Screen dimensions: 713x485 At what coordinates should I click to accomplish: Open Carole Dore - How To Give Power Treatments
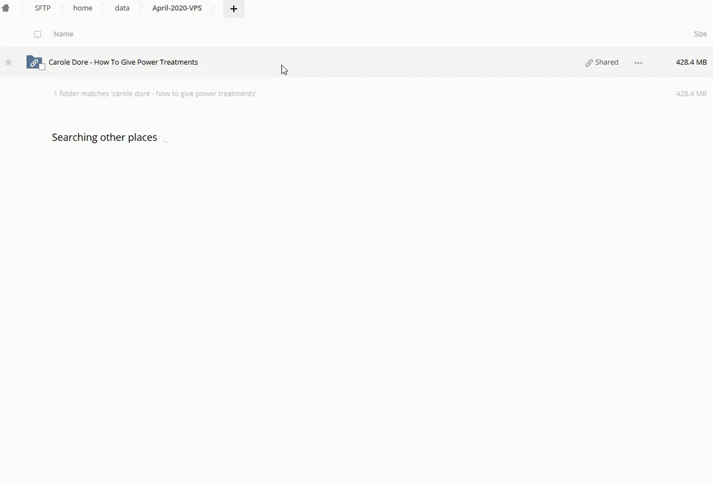(123, 62)
